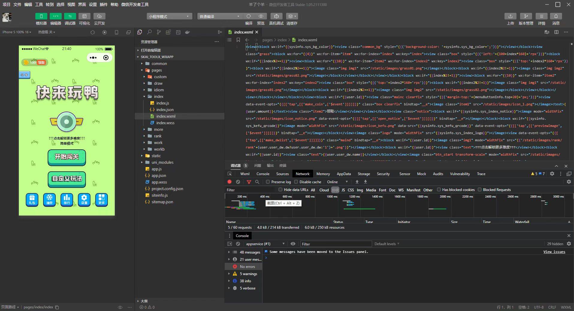Tap the 排行 ranking button in simulator
The width and height of the screenshot is (574, 311).
(x=67, y=199)
